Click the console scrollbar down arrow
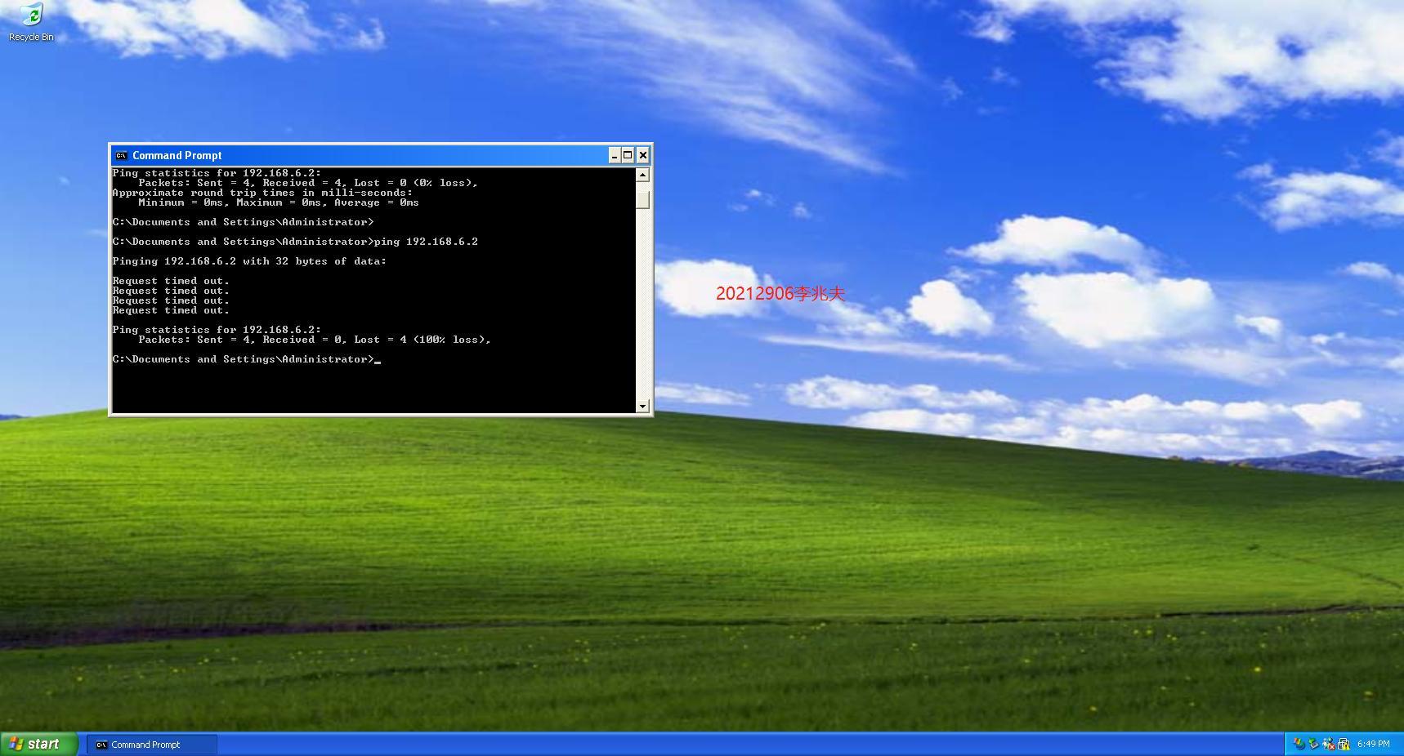The width and height of the screenshot is (1404, 756). (643, 406)
